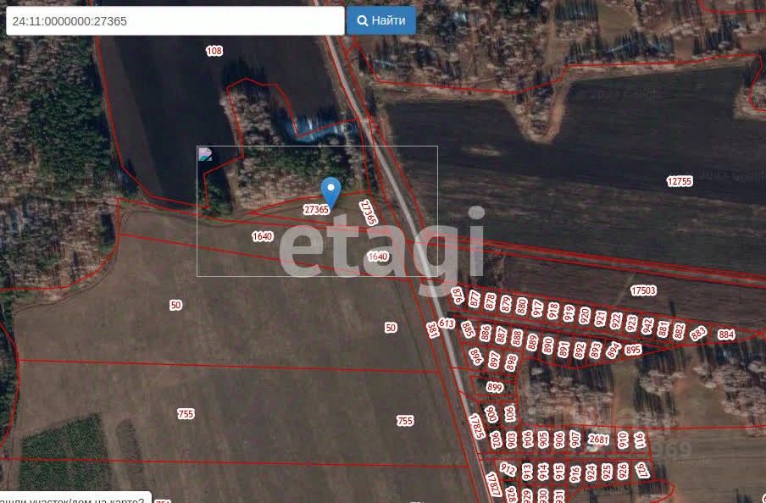Viewport: 766px width, 503px height.
Task: Select parcel label 17825
Action: pyautogui.click(x=476, y=426)
